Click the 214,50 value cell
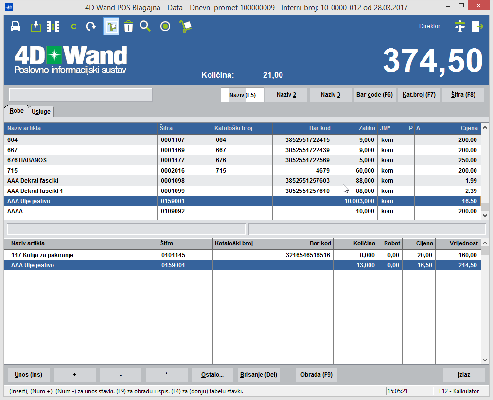493x400 pixels. 458,265
